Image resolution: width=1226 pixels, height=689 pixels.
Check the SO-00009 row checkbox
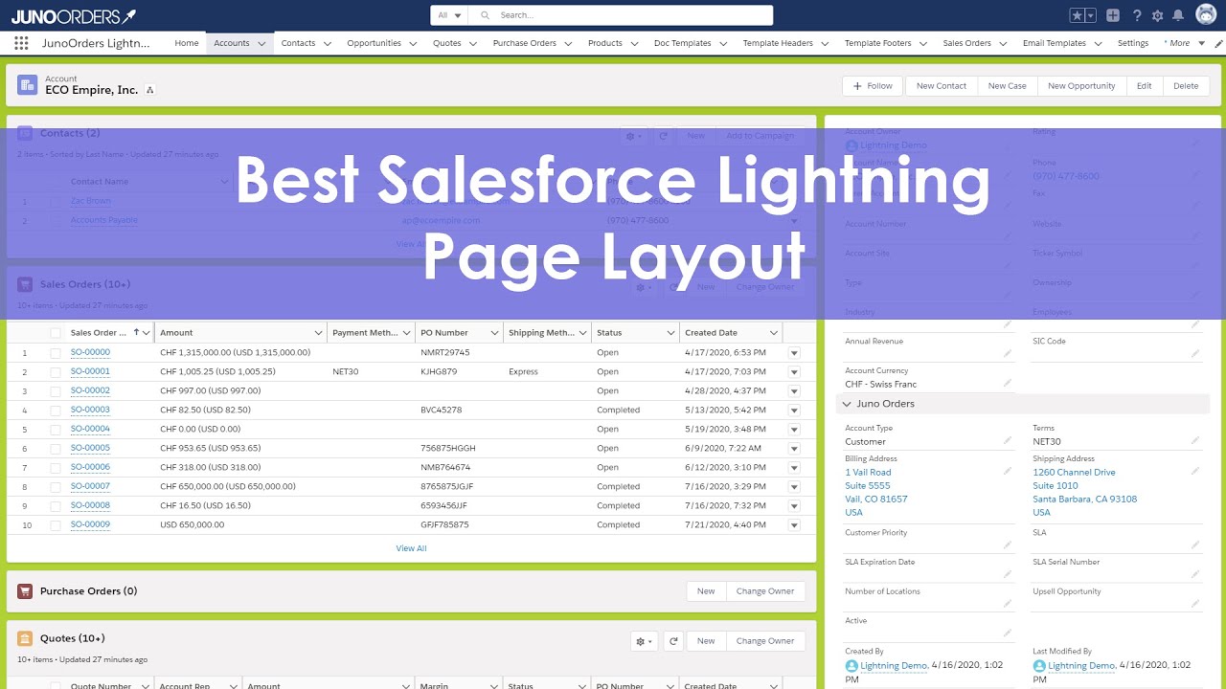(56, 525)
